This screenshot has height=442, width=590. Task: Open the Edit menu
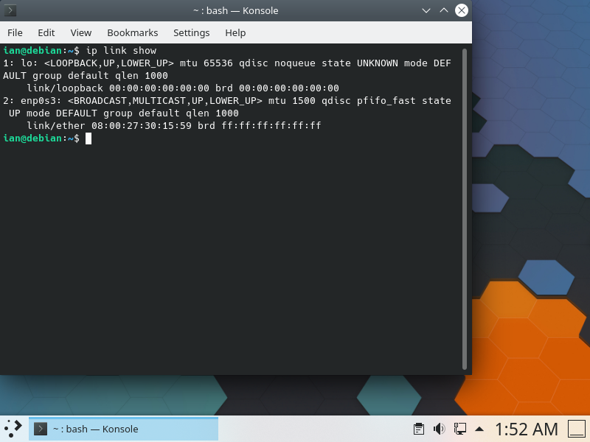point(46,33)
